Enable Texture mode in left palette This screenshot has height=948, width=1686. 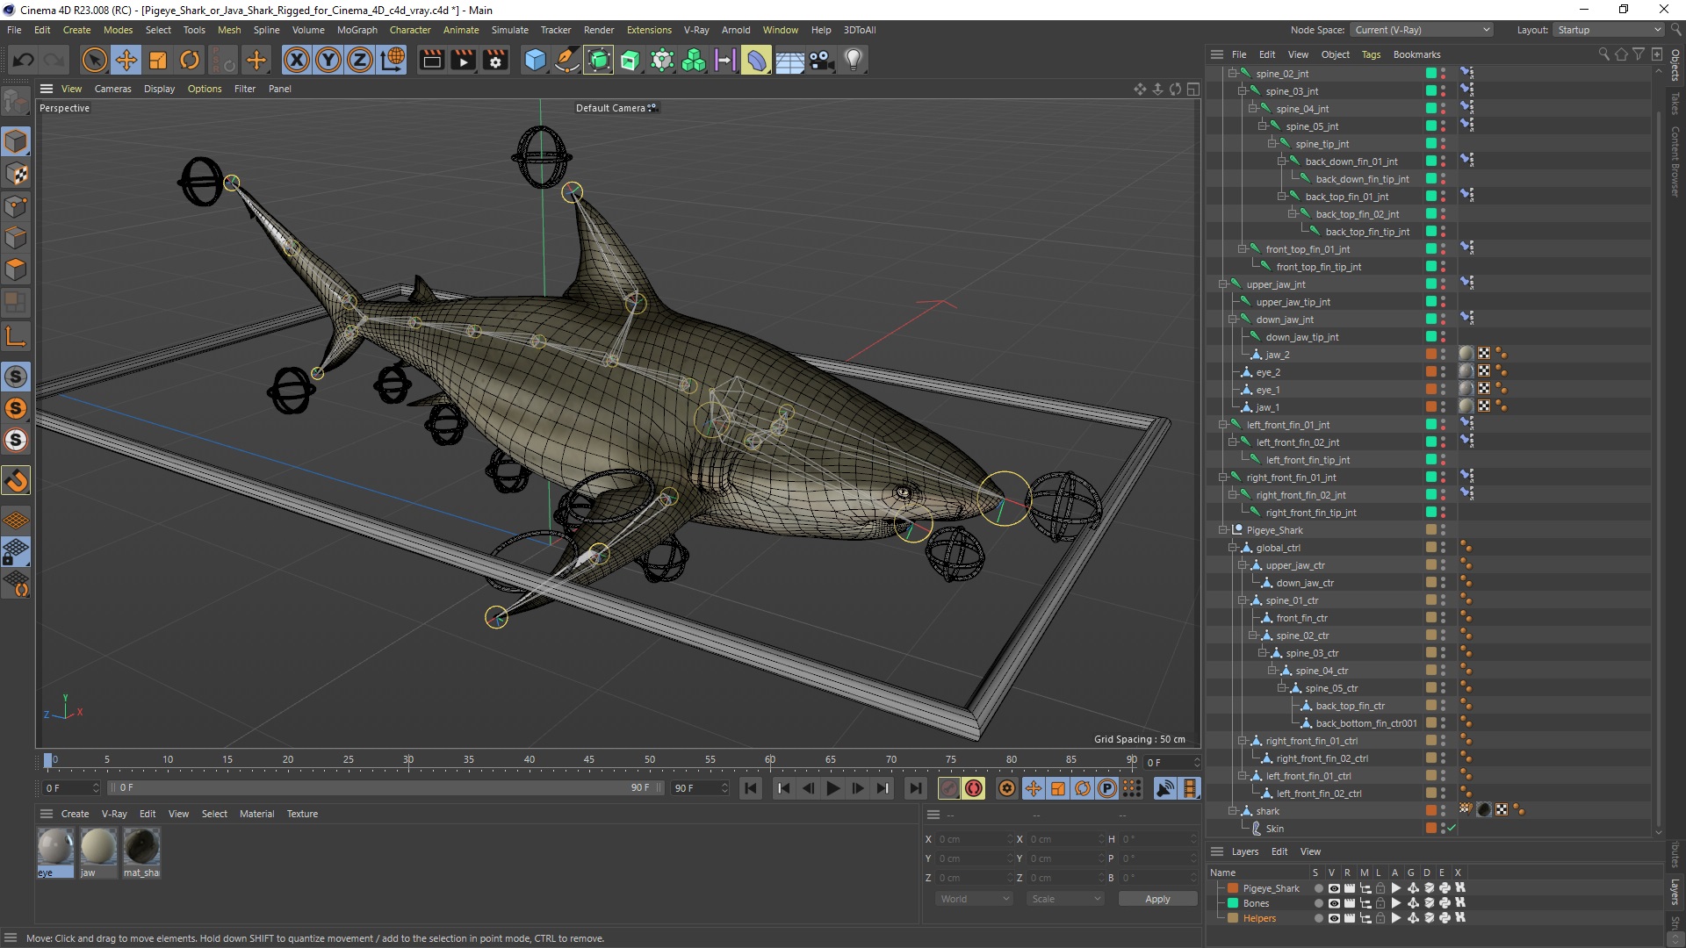tap(16, 174)
